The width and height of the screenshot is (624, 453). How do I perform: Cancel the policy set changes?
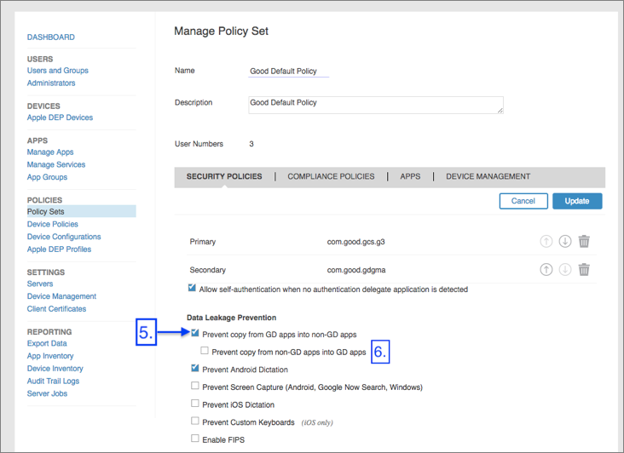pyautogui.click(x=523, y=201)
